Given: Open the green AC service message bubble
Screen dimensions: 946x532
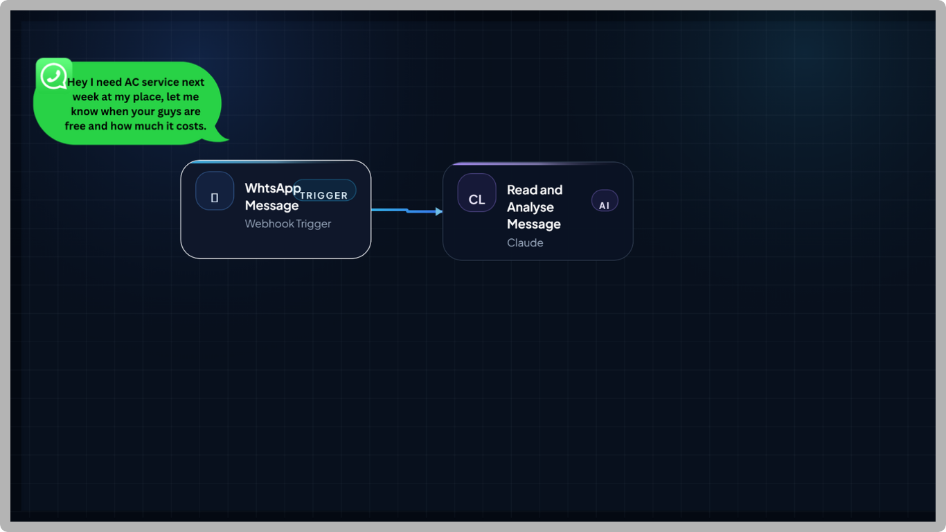Looking at the screenshot, I should [x=130, y=103].
